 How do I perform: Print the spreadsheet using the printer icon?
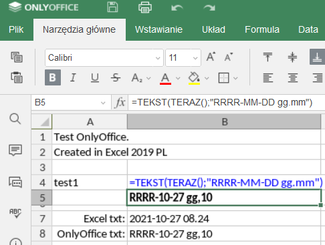tap(145, 7)
